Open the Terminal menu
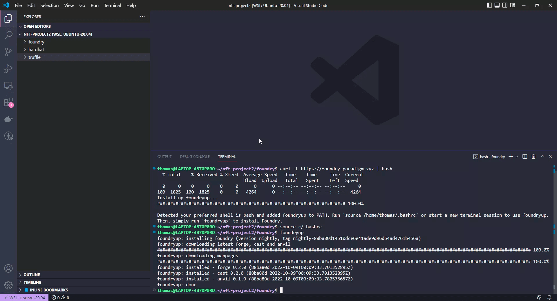 click(112, 5)
